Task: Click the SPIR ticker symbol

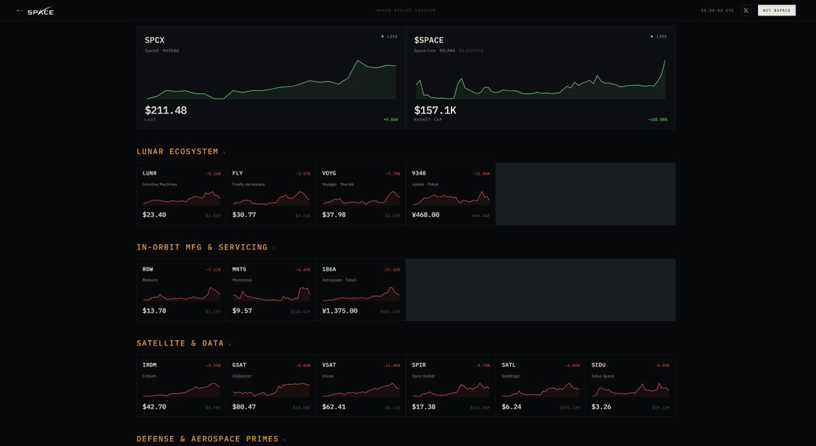Action: 419,365
